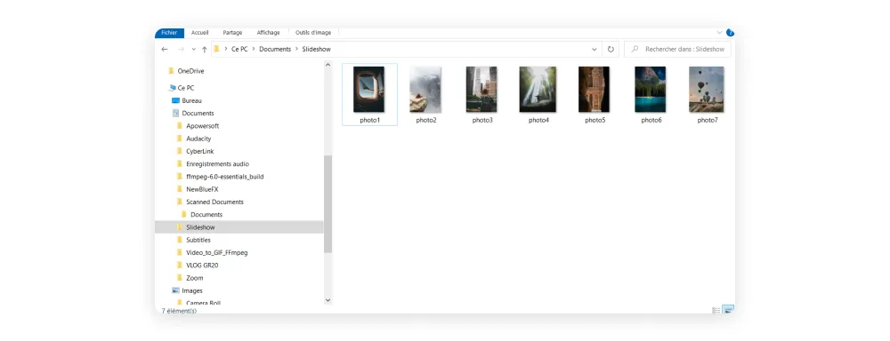This screenshot has width=890, height=341.
Task: Open the Fichier ribbon tab
Action: point(169,33)
